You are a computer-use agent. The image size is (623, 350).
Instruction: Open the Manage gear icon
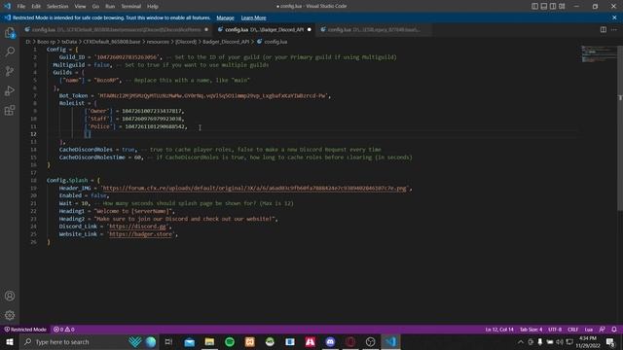click(x=10, y=315)
